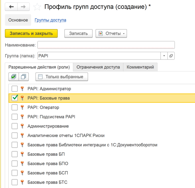Check the Базовые права БСП role
195x188 pixels.
point(15,173)
